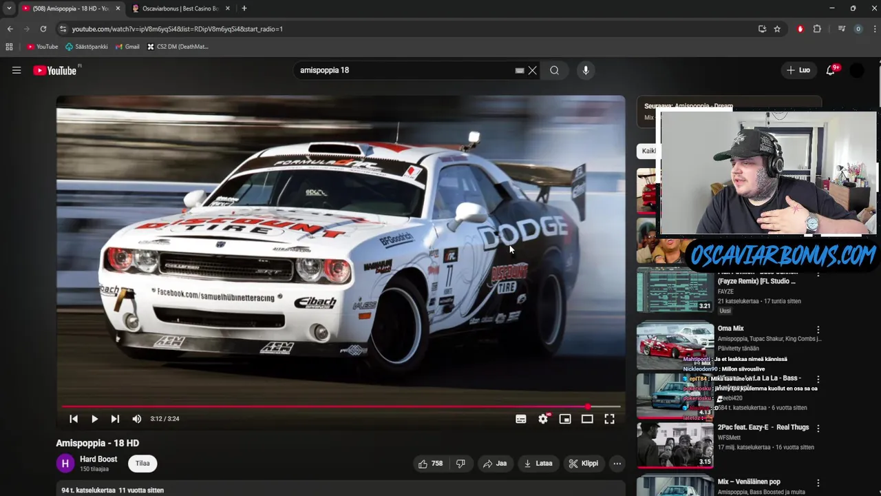
Task: Play the paused video
Action: coord(94,419)
